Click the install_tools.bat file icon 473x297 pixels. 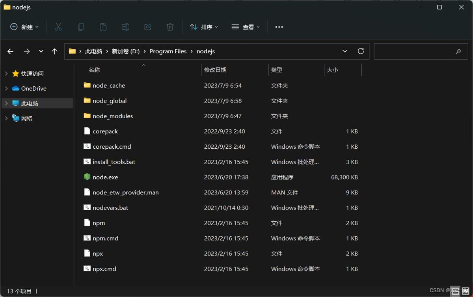pos(87,162)
